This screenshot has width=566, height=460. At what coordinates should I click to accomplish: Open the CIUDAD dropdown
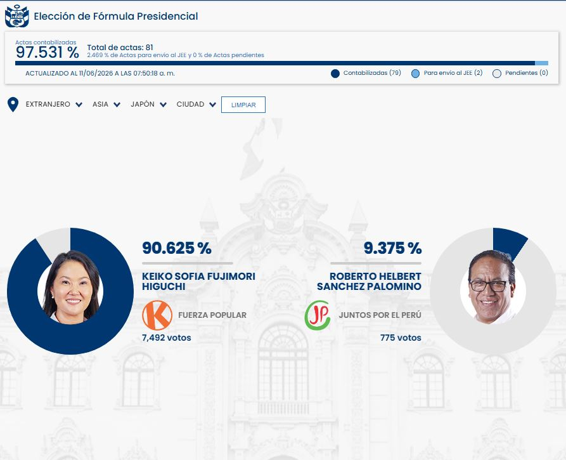point(196,105)
